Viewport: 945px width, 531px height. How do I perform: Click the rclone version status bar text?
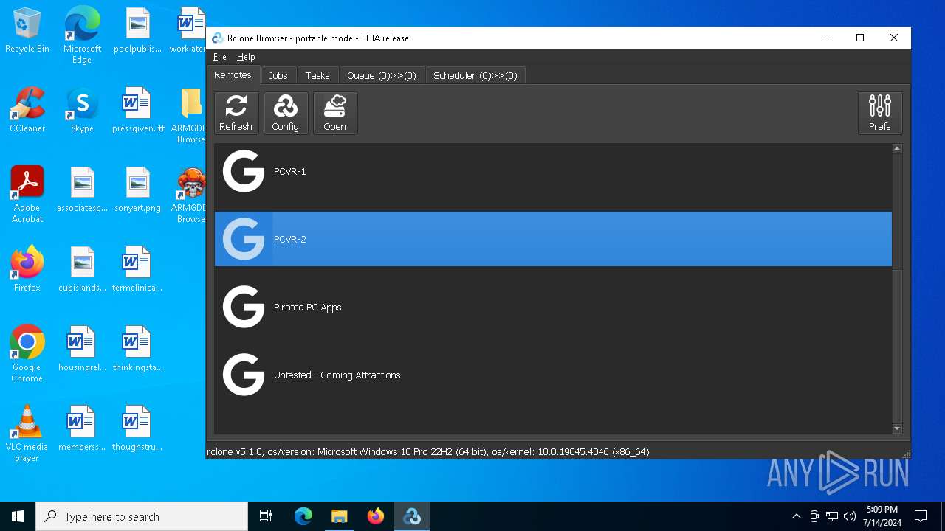428,451
